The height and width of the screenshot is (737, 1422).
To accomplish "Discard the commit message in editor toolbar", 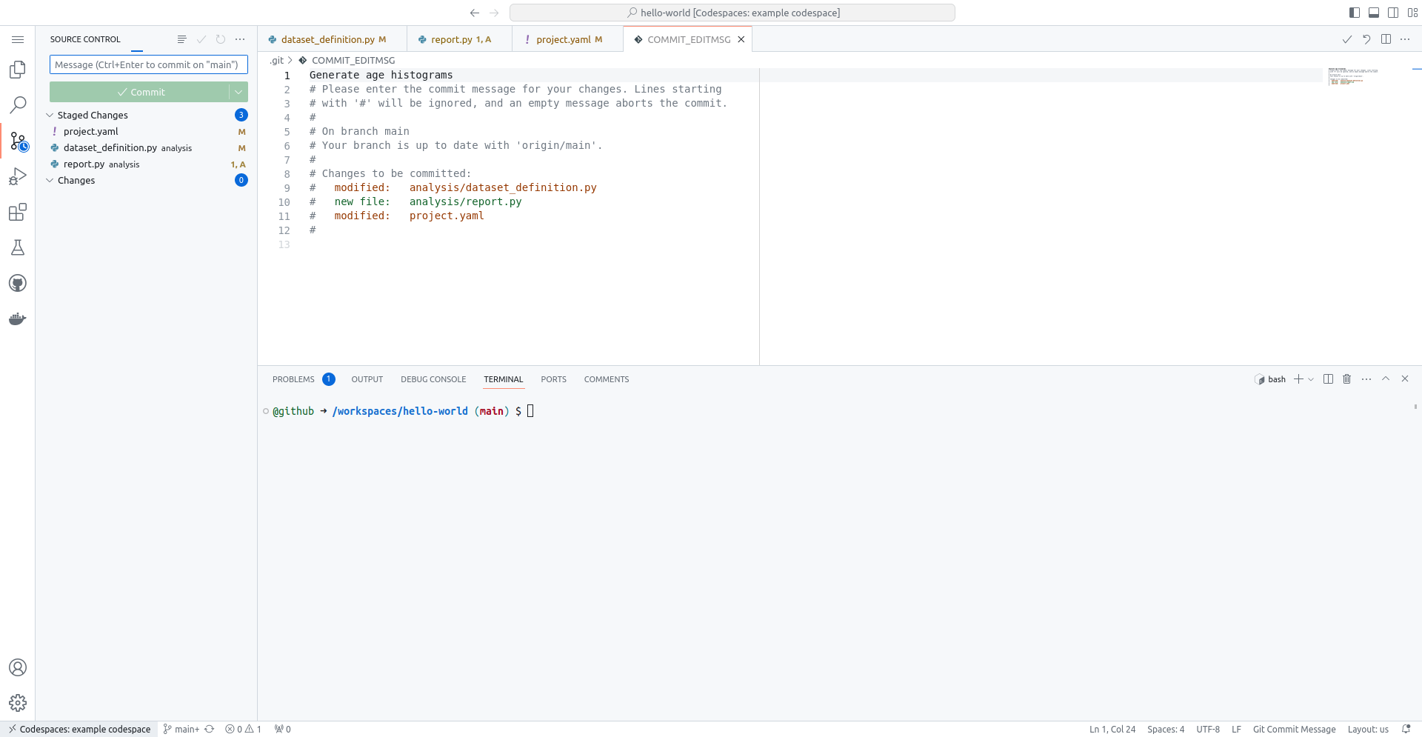I will pyautogui.click(x=1366, y=39).
